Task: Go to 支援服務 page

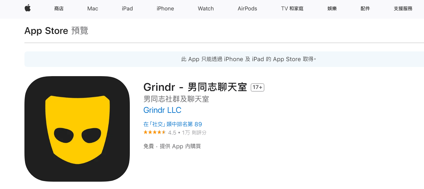Action: (x=403, y=9)
